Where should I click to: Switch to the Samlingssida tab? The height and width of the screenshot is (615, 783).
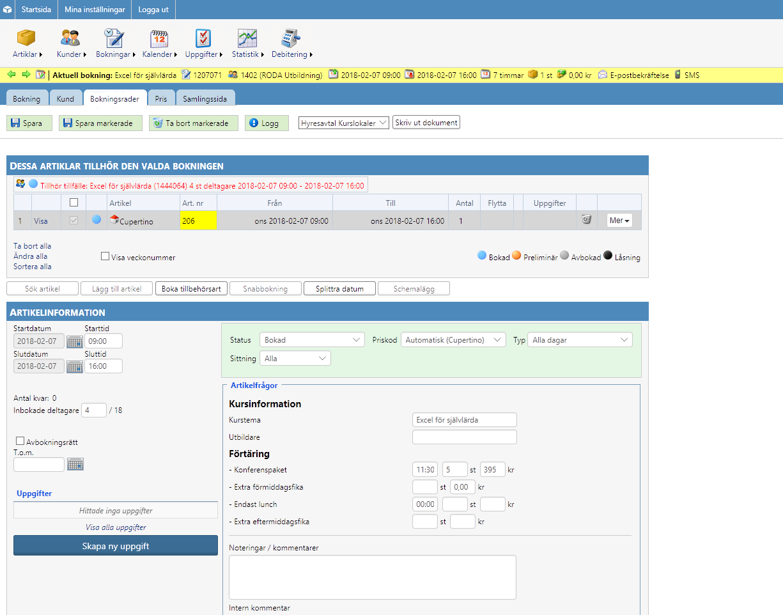[205, 99]
